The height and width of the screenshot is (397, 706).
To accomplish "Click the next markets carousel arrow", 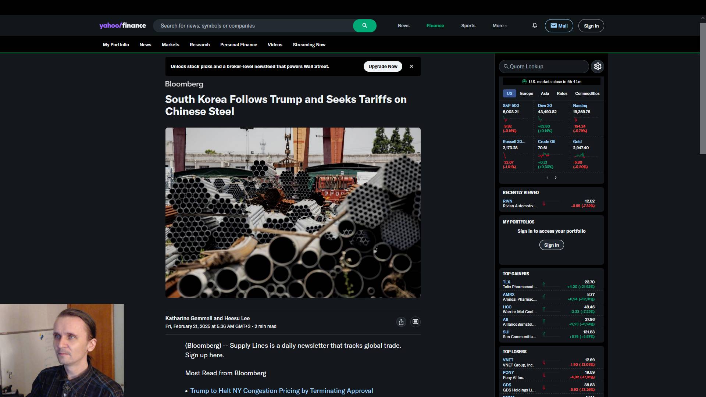I will pos(556,178).
